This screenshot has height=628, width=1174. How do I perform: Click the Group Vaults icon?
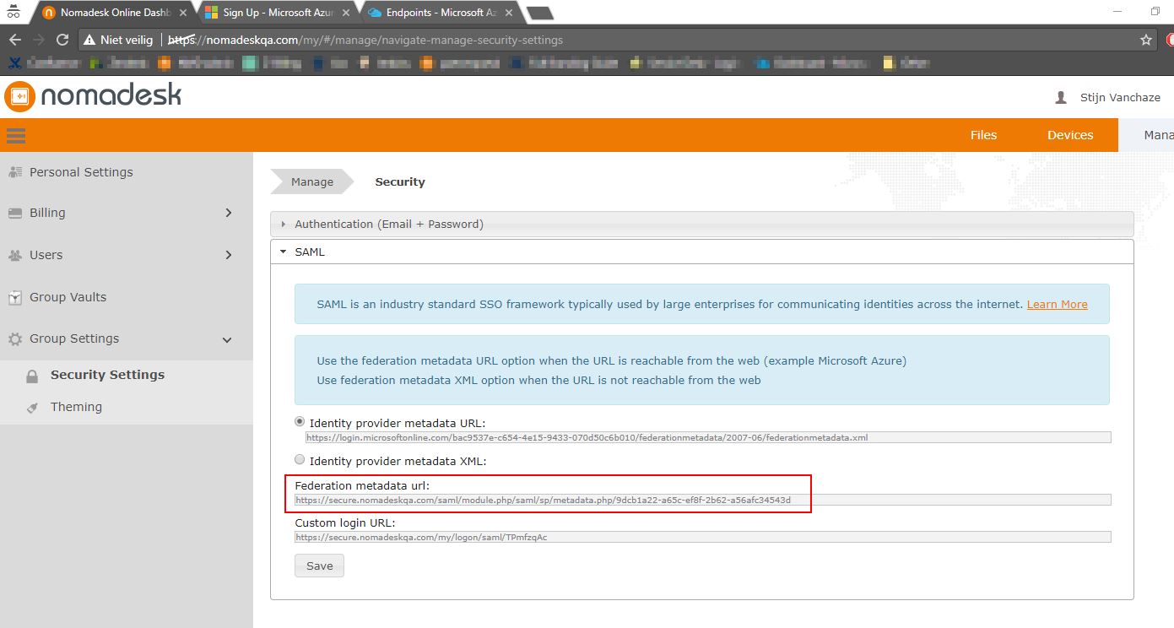[x=14, y=297]
